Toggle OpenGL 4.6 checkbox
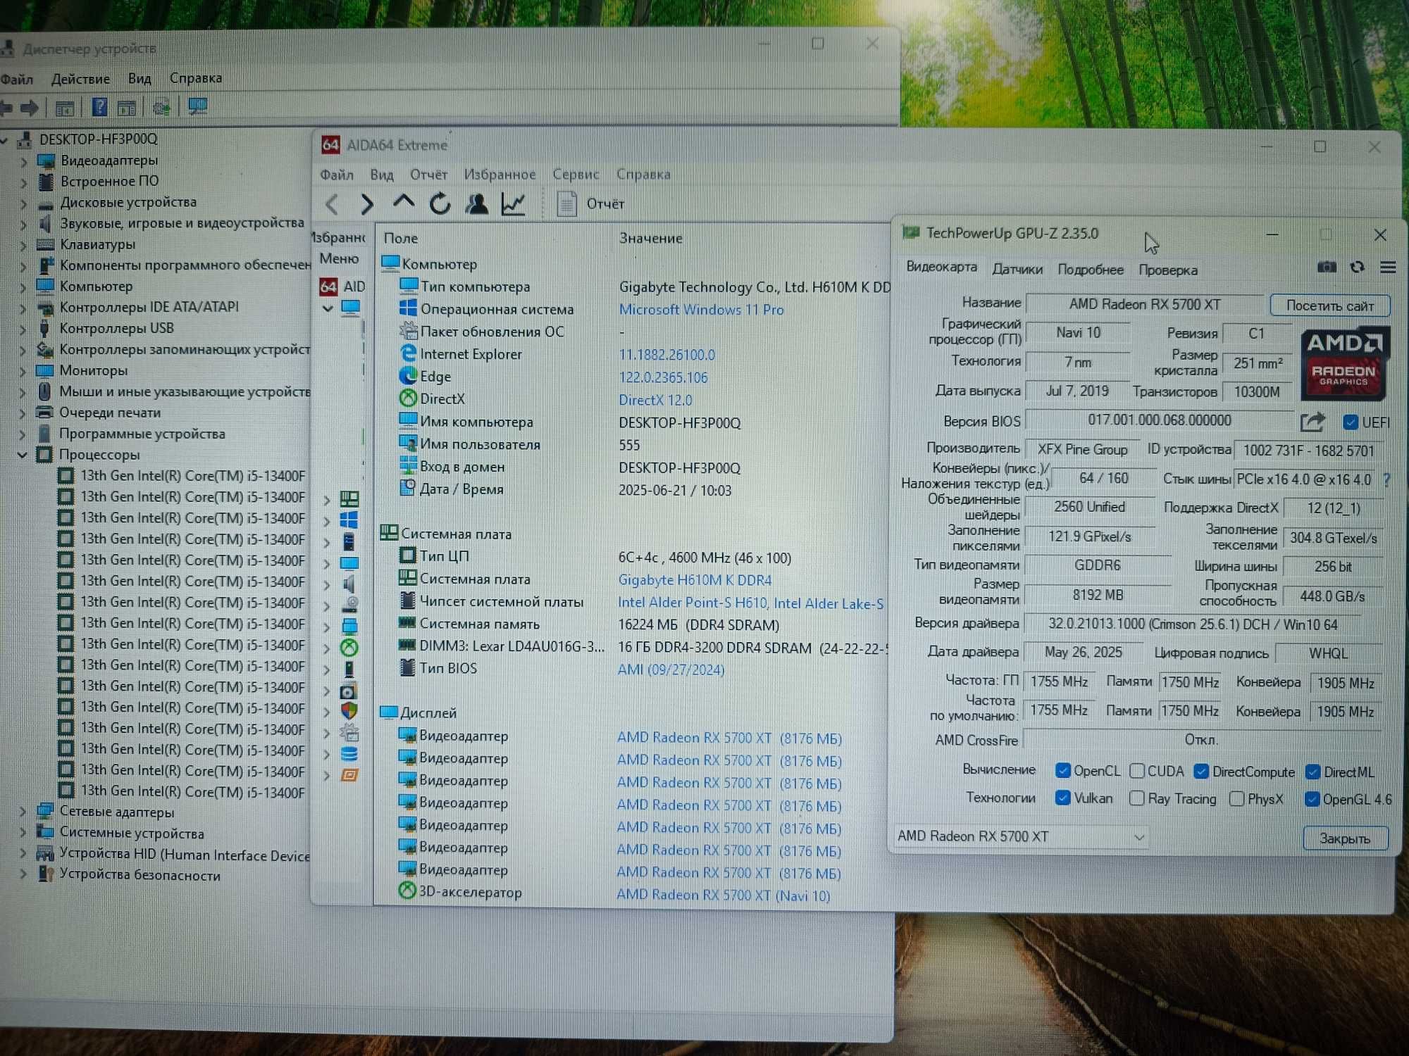 [1312, 799]
